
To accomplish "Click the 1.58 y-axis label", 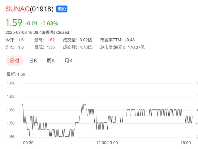I will click(11, 123).
